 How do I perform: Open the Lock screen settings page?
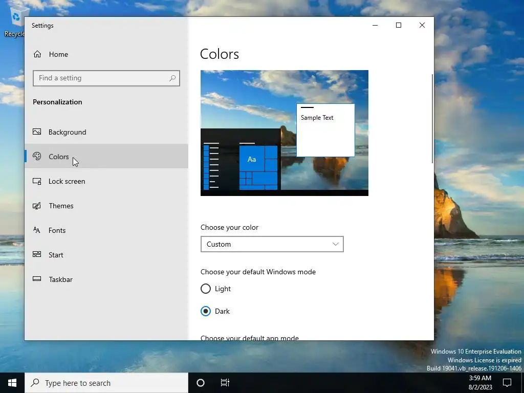point(106,181)
